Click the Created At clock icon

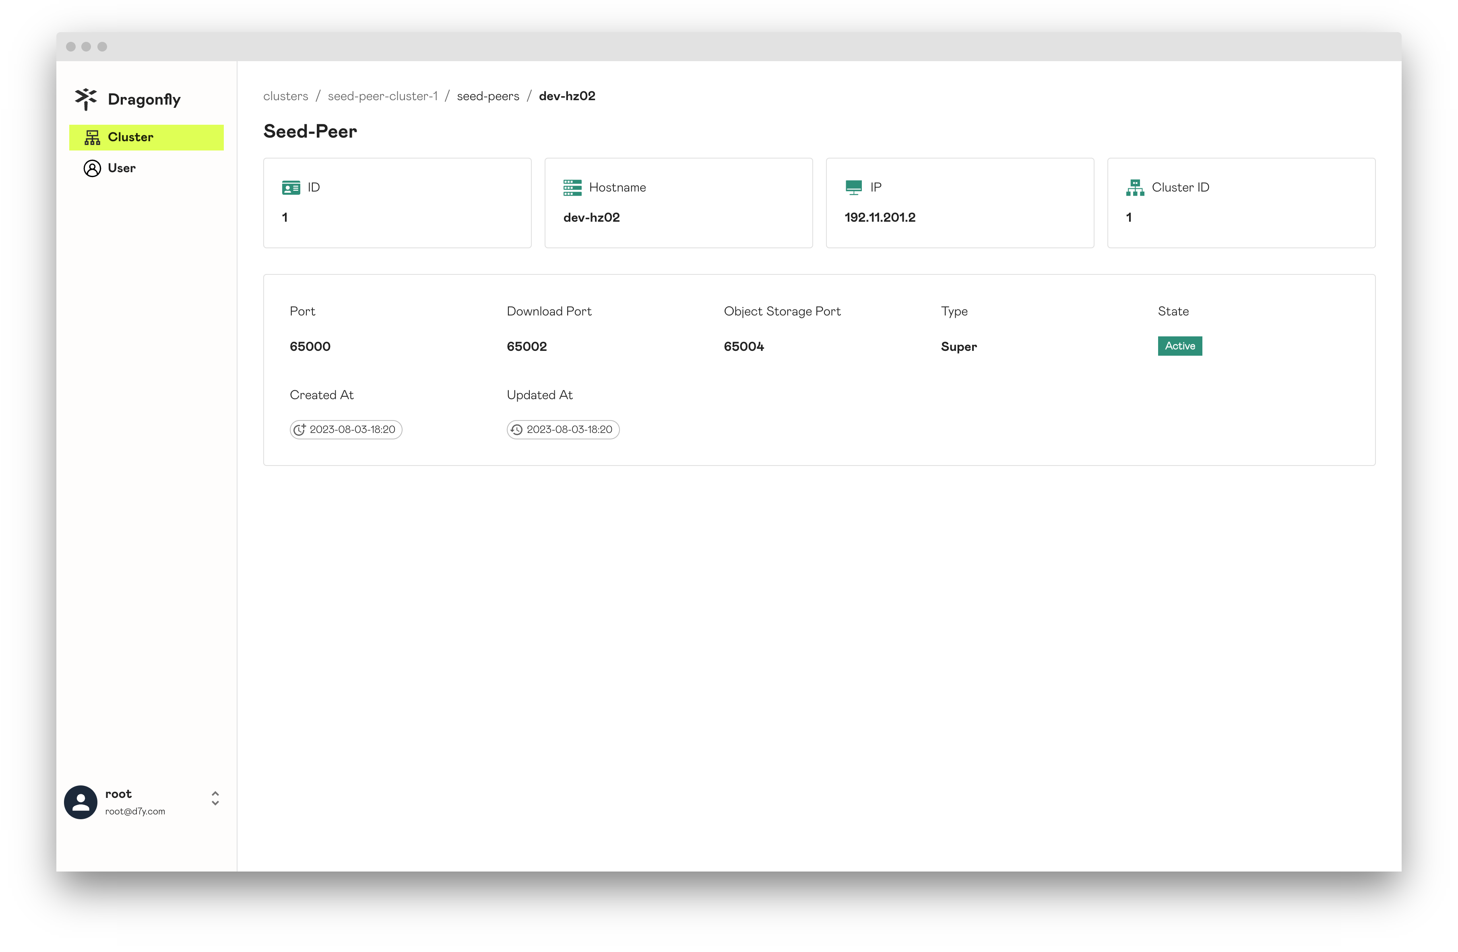click(301, 429)
